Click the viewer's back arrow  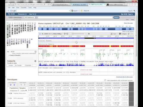click(x=65, y=34)
